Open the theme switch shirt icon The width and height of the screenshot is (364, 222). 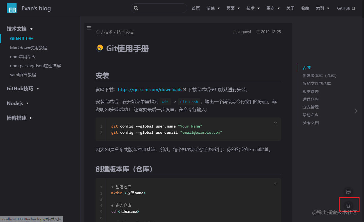click(x=349, y=205)
